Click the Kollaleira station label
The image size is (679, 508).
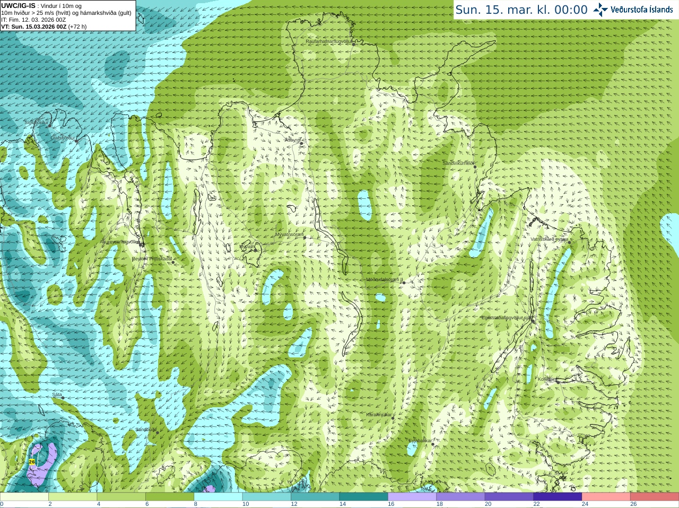[x=547, y=379]
